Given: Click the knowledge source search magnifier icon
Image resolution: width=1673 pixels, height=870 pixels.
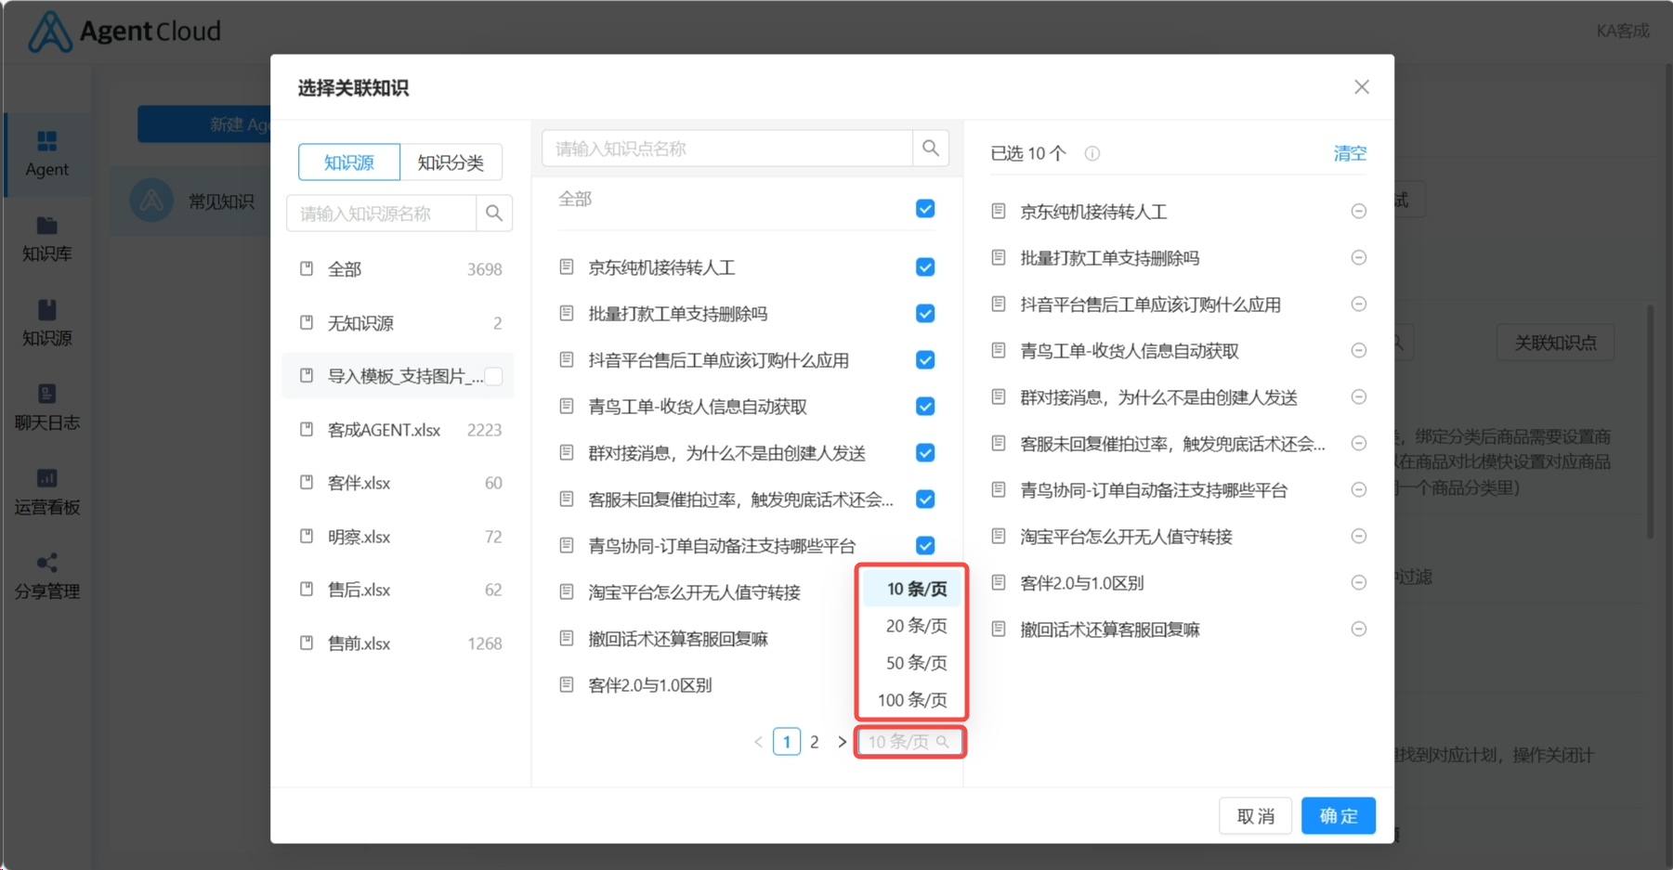Looking at the screenshot, I should click(x=494, y=214).
